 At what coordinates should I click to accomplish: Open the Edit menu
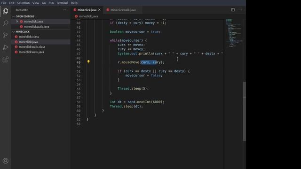pyautogui.click(x=11, y=3)
